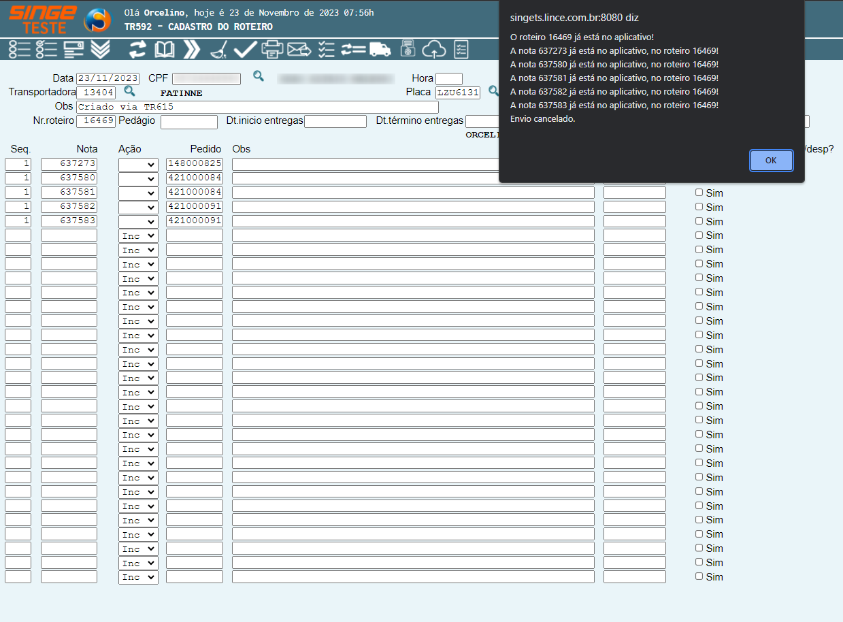Open the Ação dropdown for nota 637582
The width and height of the screenshot is (843, 622).
138,207
